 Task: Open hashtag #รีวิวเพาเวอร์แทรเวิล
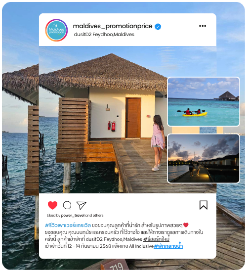68,226
